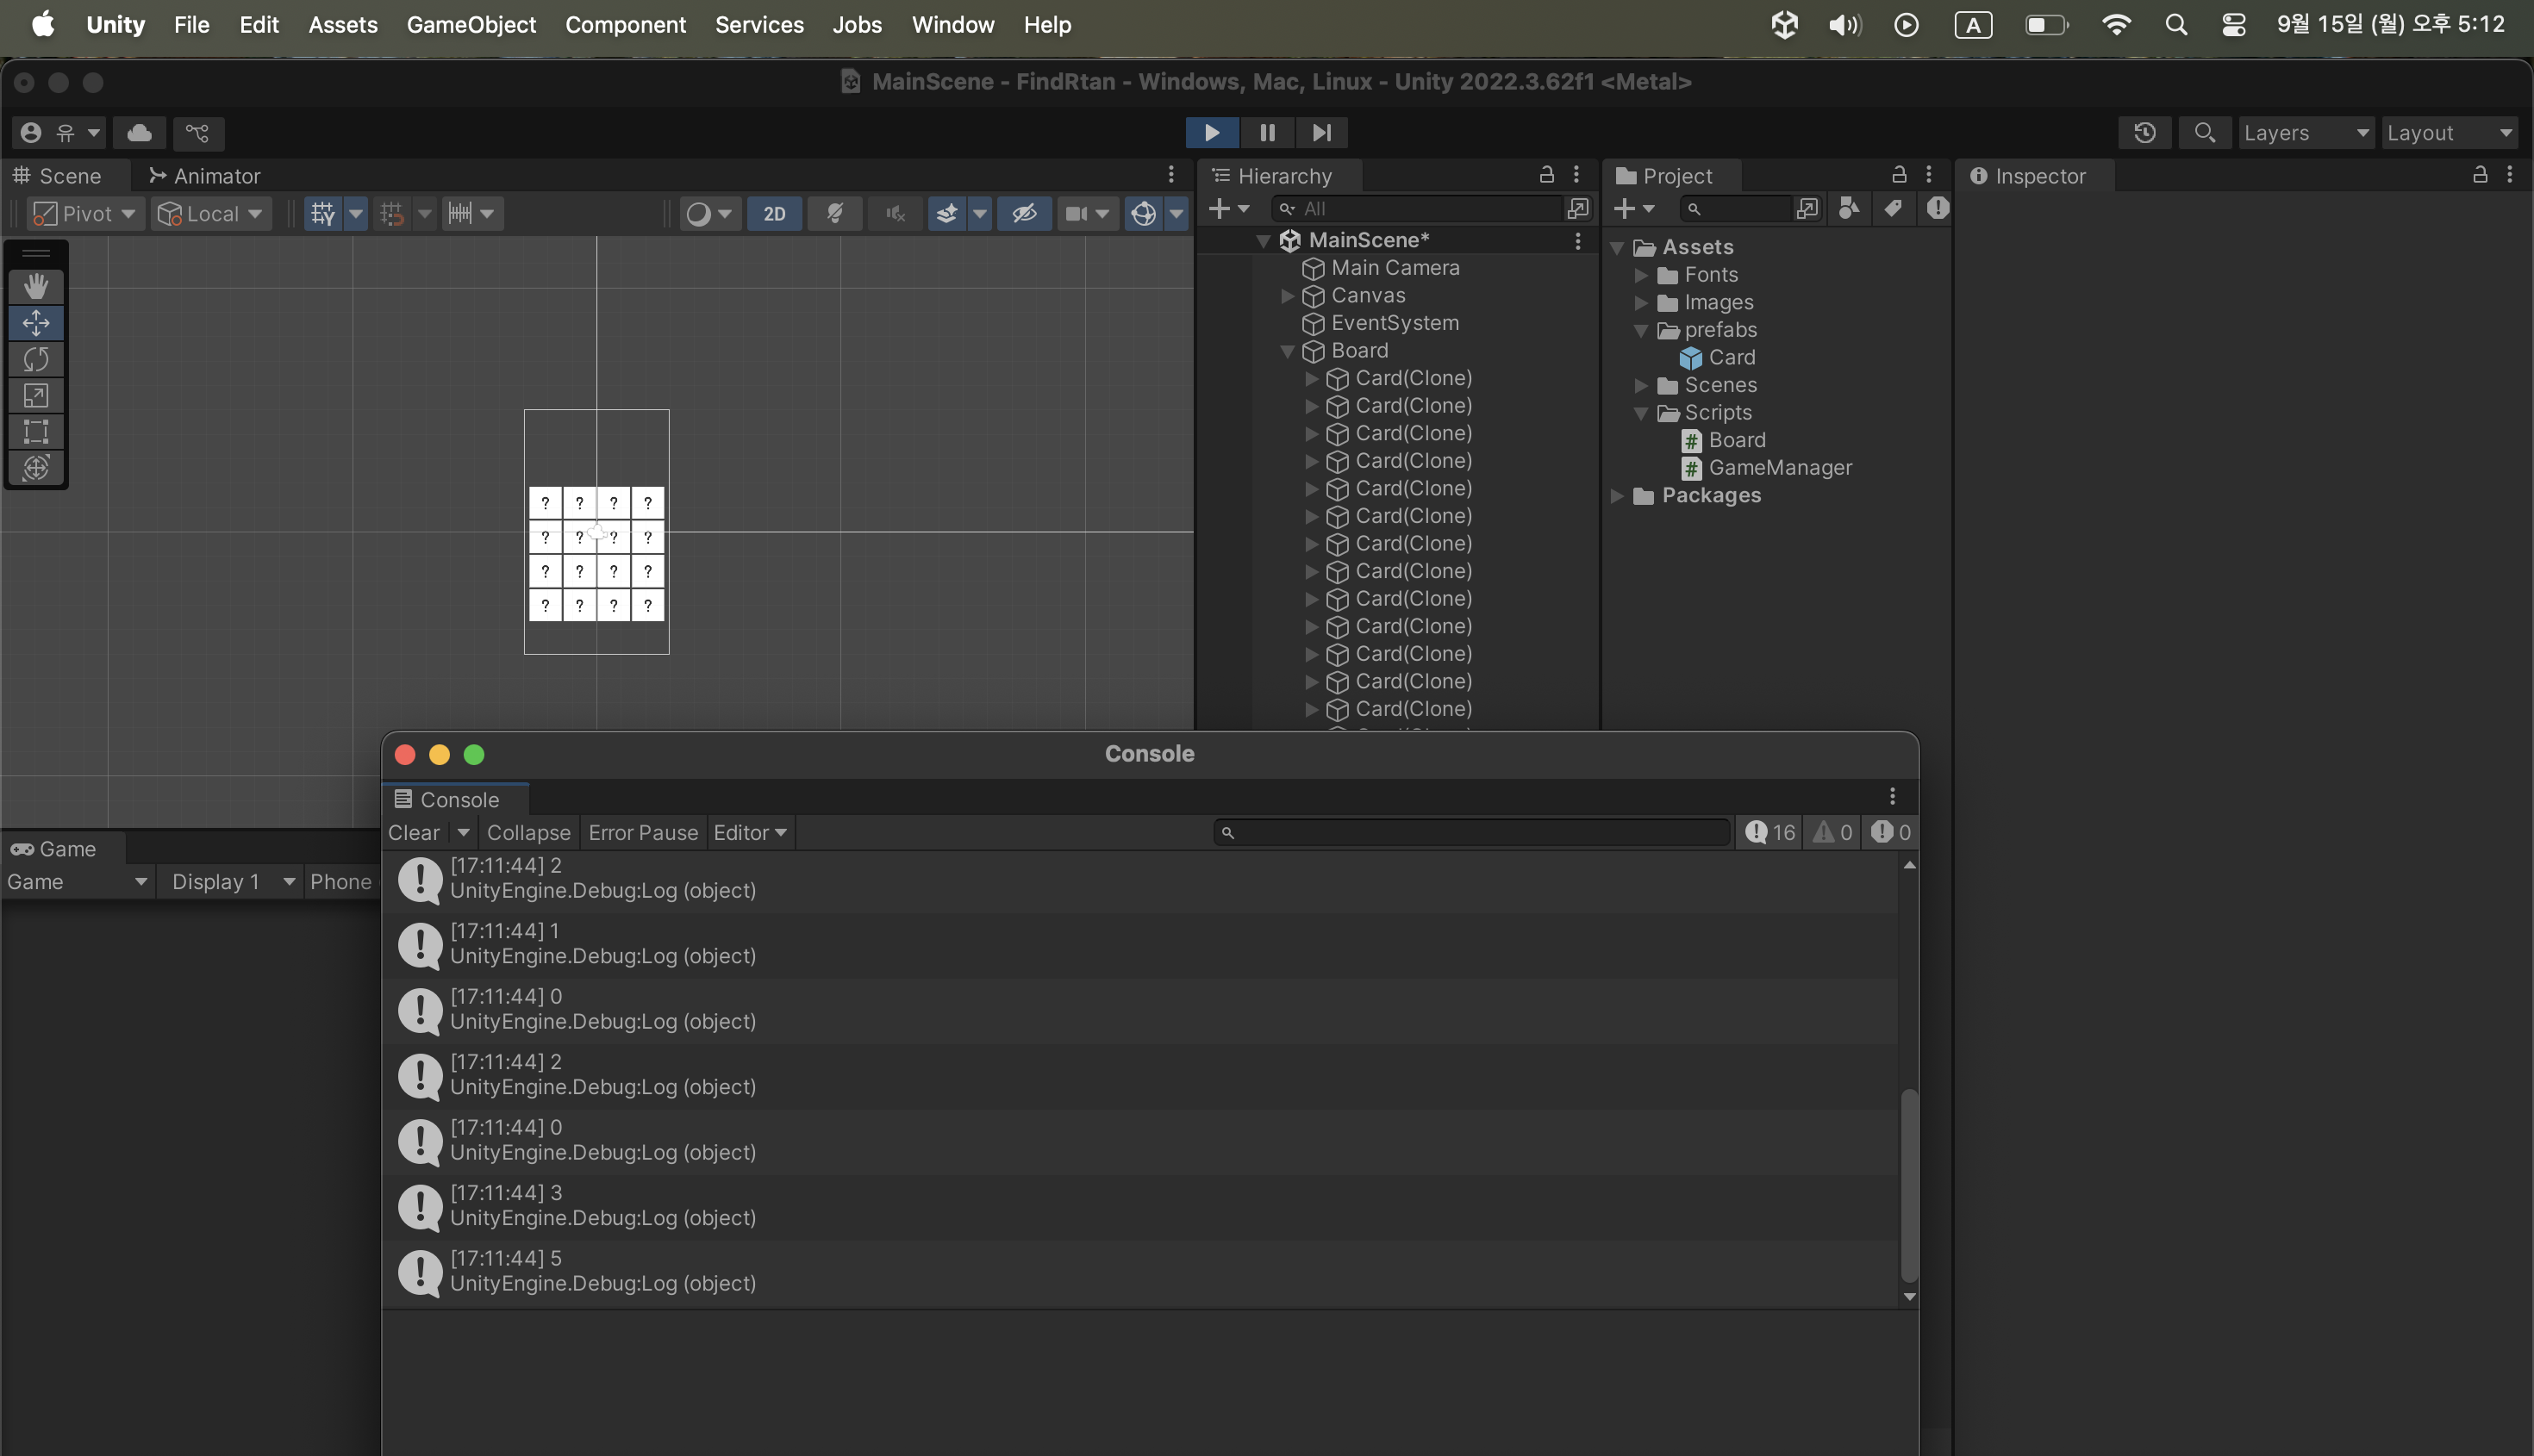This screenshot has height=1456, width=2534.
Task: Open the Undo History button
Action: (2144, 133)
